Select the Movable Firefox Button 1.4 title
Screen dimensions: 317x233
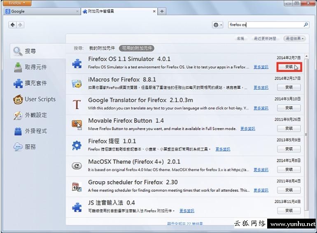pos(126,121)
